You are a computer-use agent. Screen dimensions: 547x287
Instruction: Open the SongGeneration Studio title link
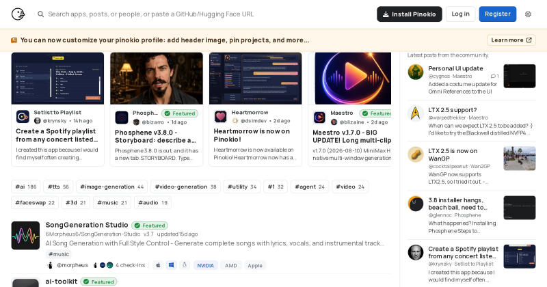(x=87, y=225)
